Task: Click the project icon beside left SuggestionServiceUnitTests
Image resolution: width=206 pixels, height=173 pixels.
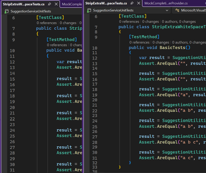Action: click(7, 11)
